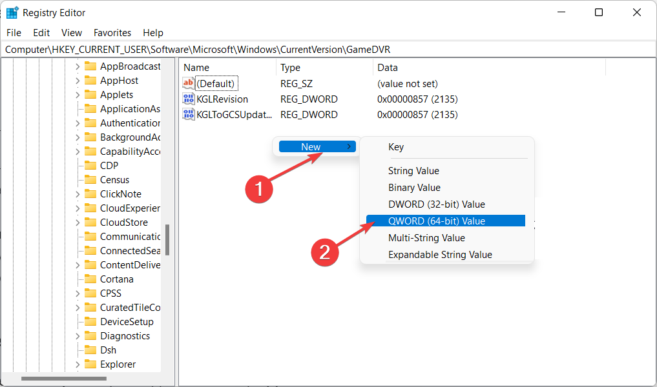Image resolution: width=657 pixels, height=387 pixels.
Task: Select the Cortana key in tree
Action: tap(116, 279)
